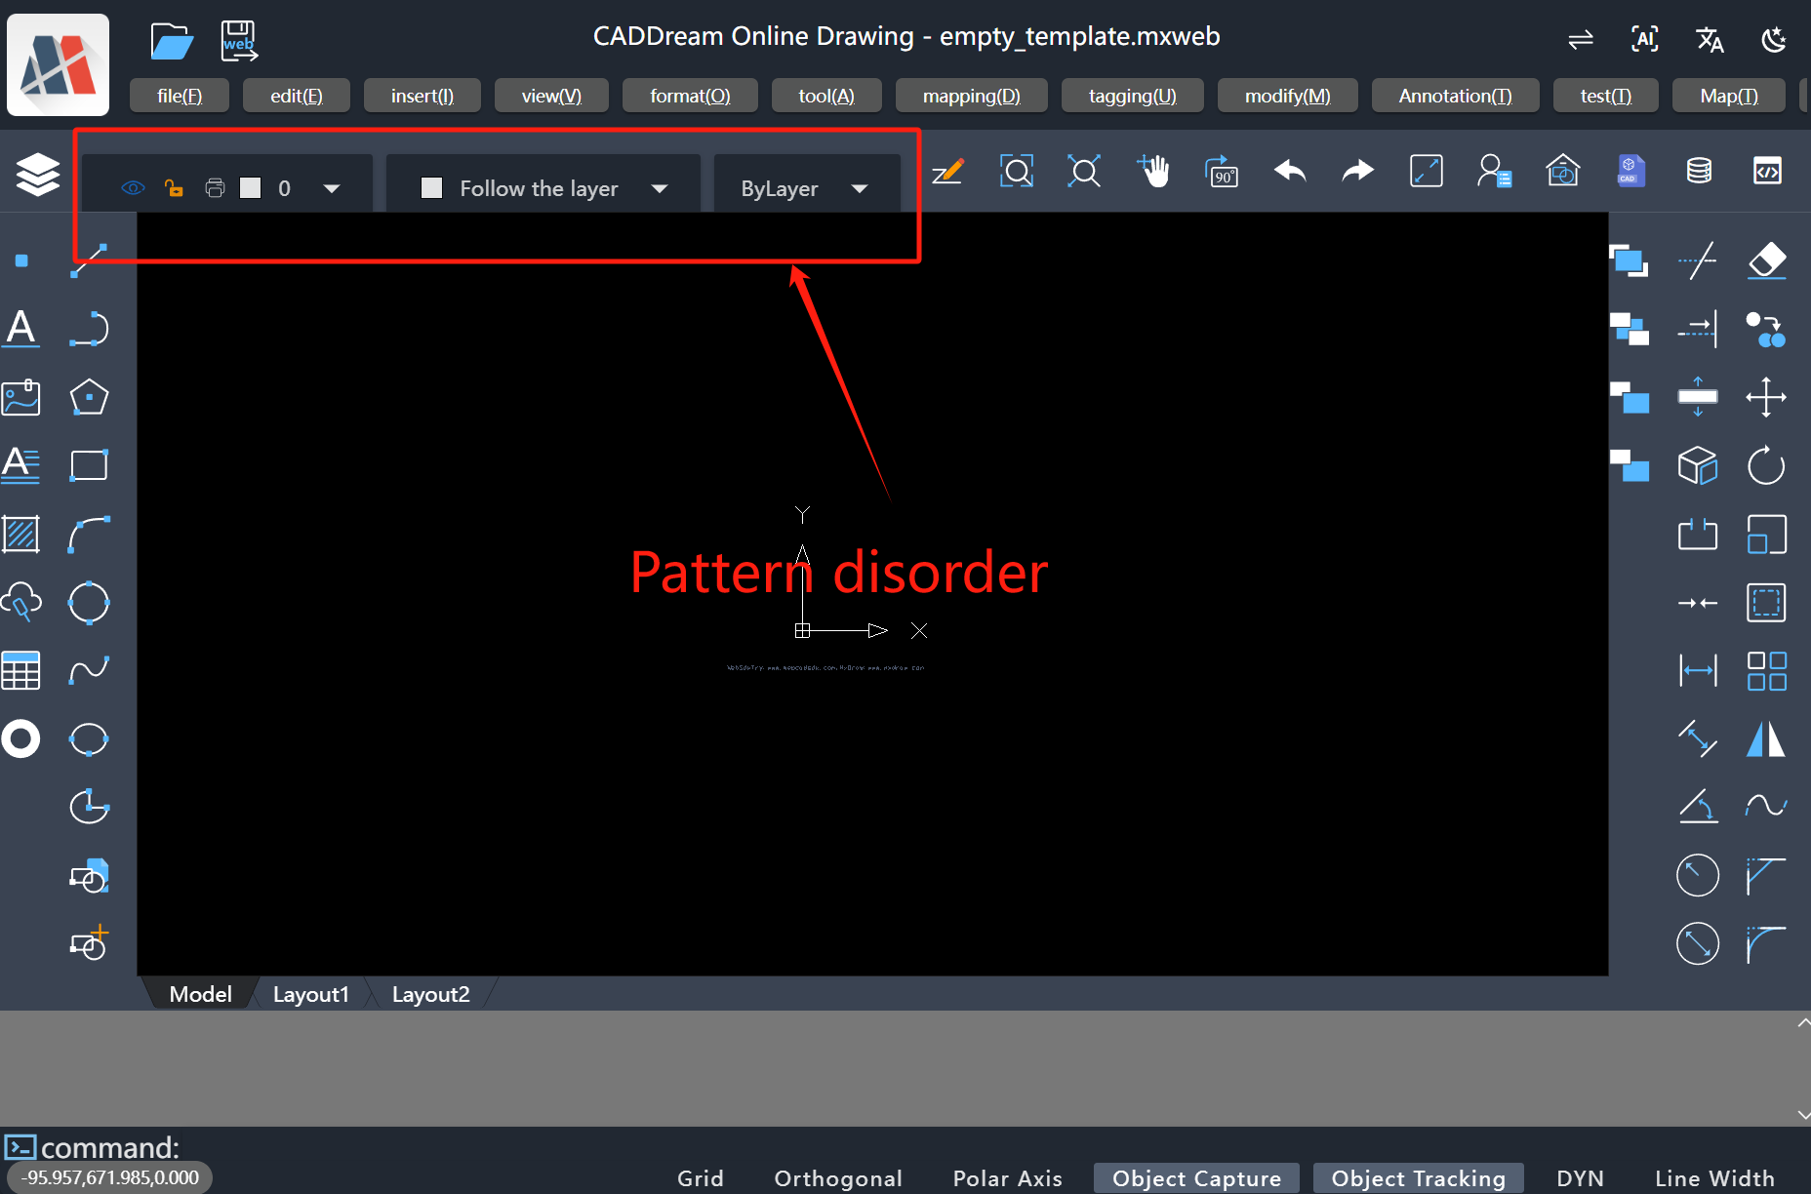Expand the layer 0 dropdown
Screen dimensions: 1811x1194
(332, 188)
